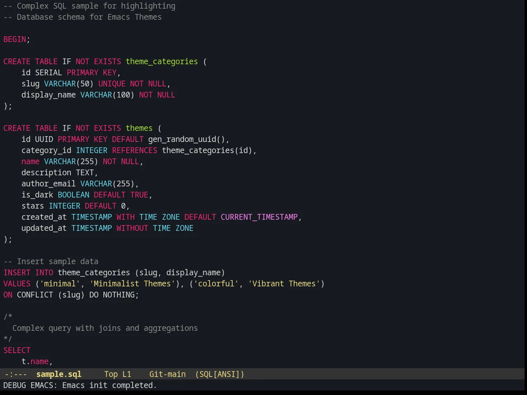This screenshot has width=527, height=395.
Task: Click the Git-main version control indicator
Action: (168, 374)
